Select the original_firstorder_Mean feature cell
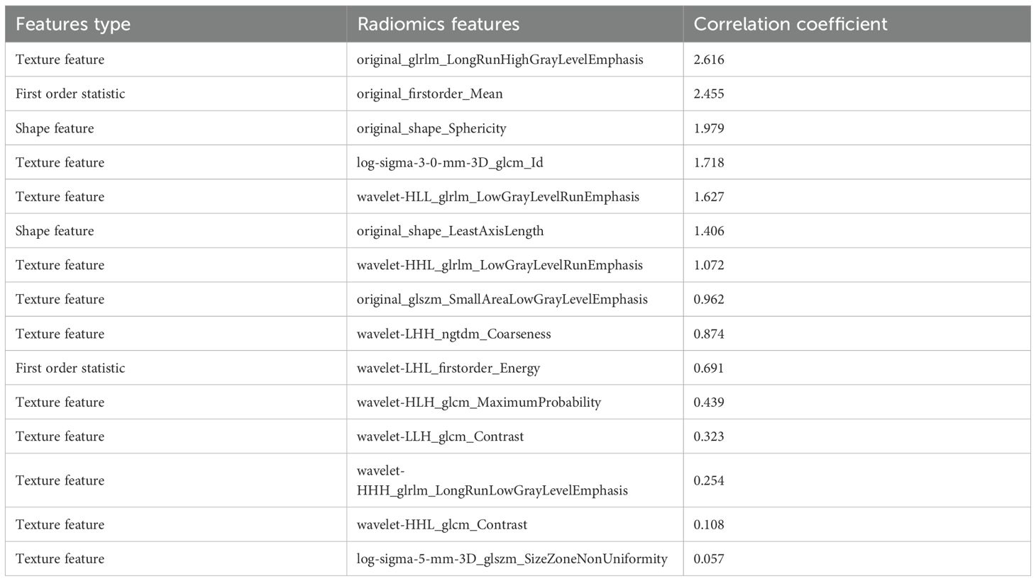 click(x=429, y=94)
